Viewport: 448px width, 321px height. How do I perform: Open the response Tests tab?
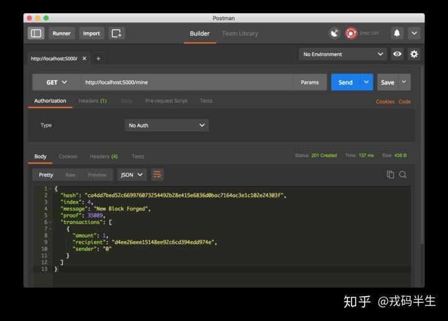138,156
